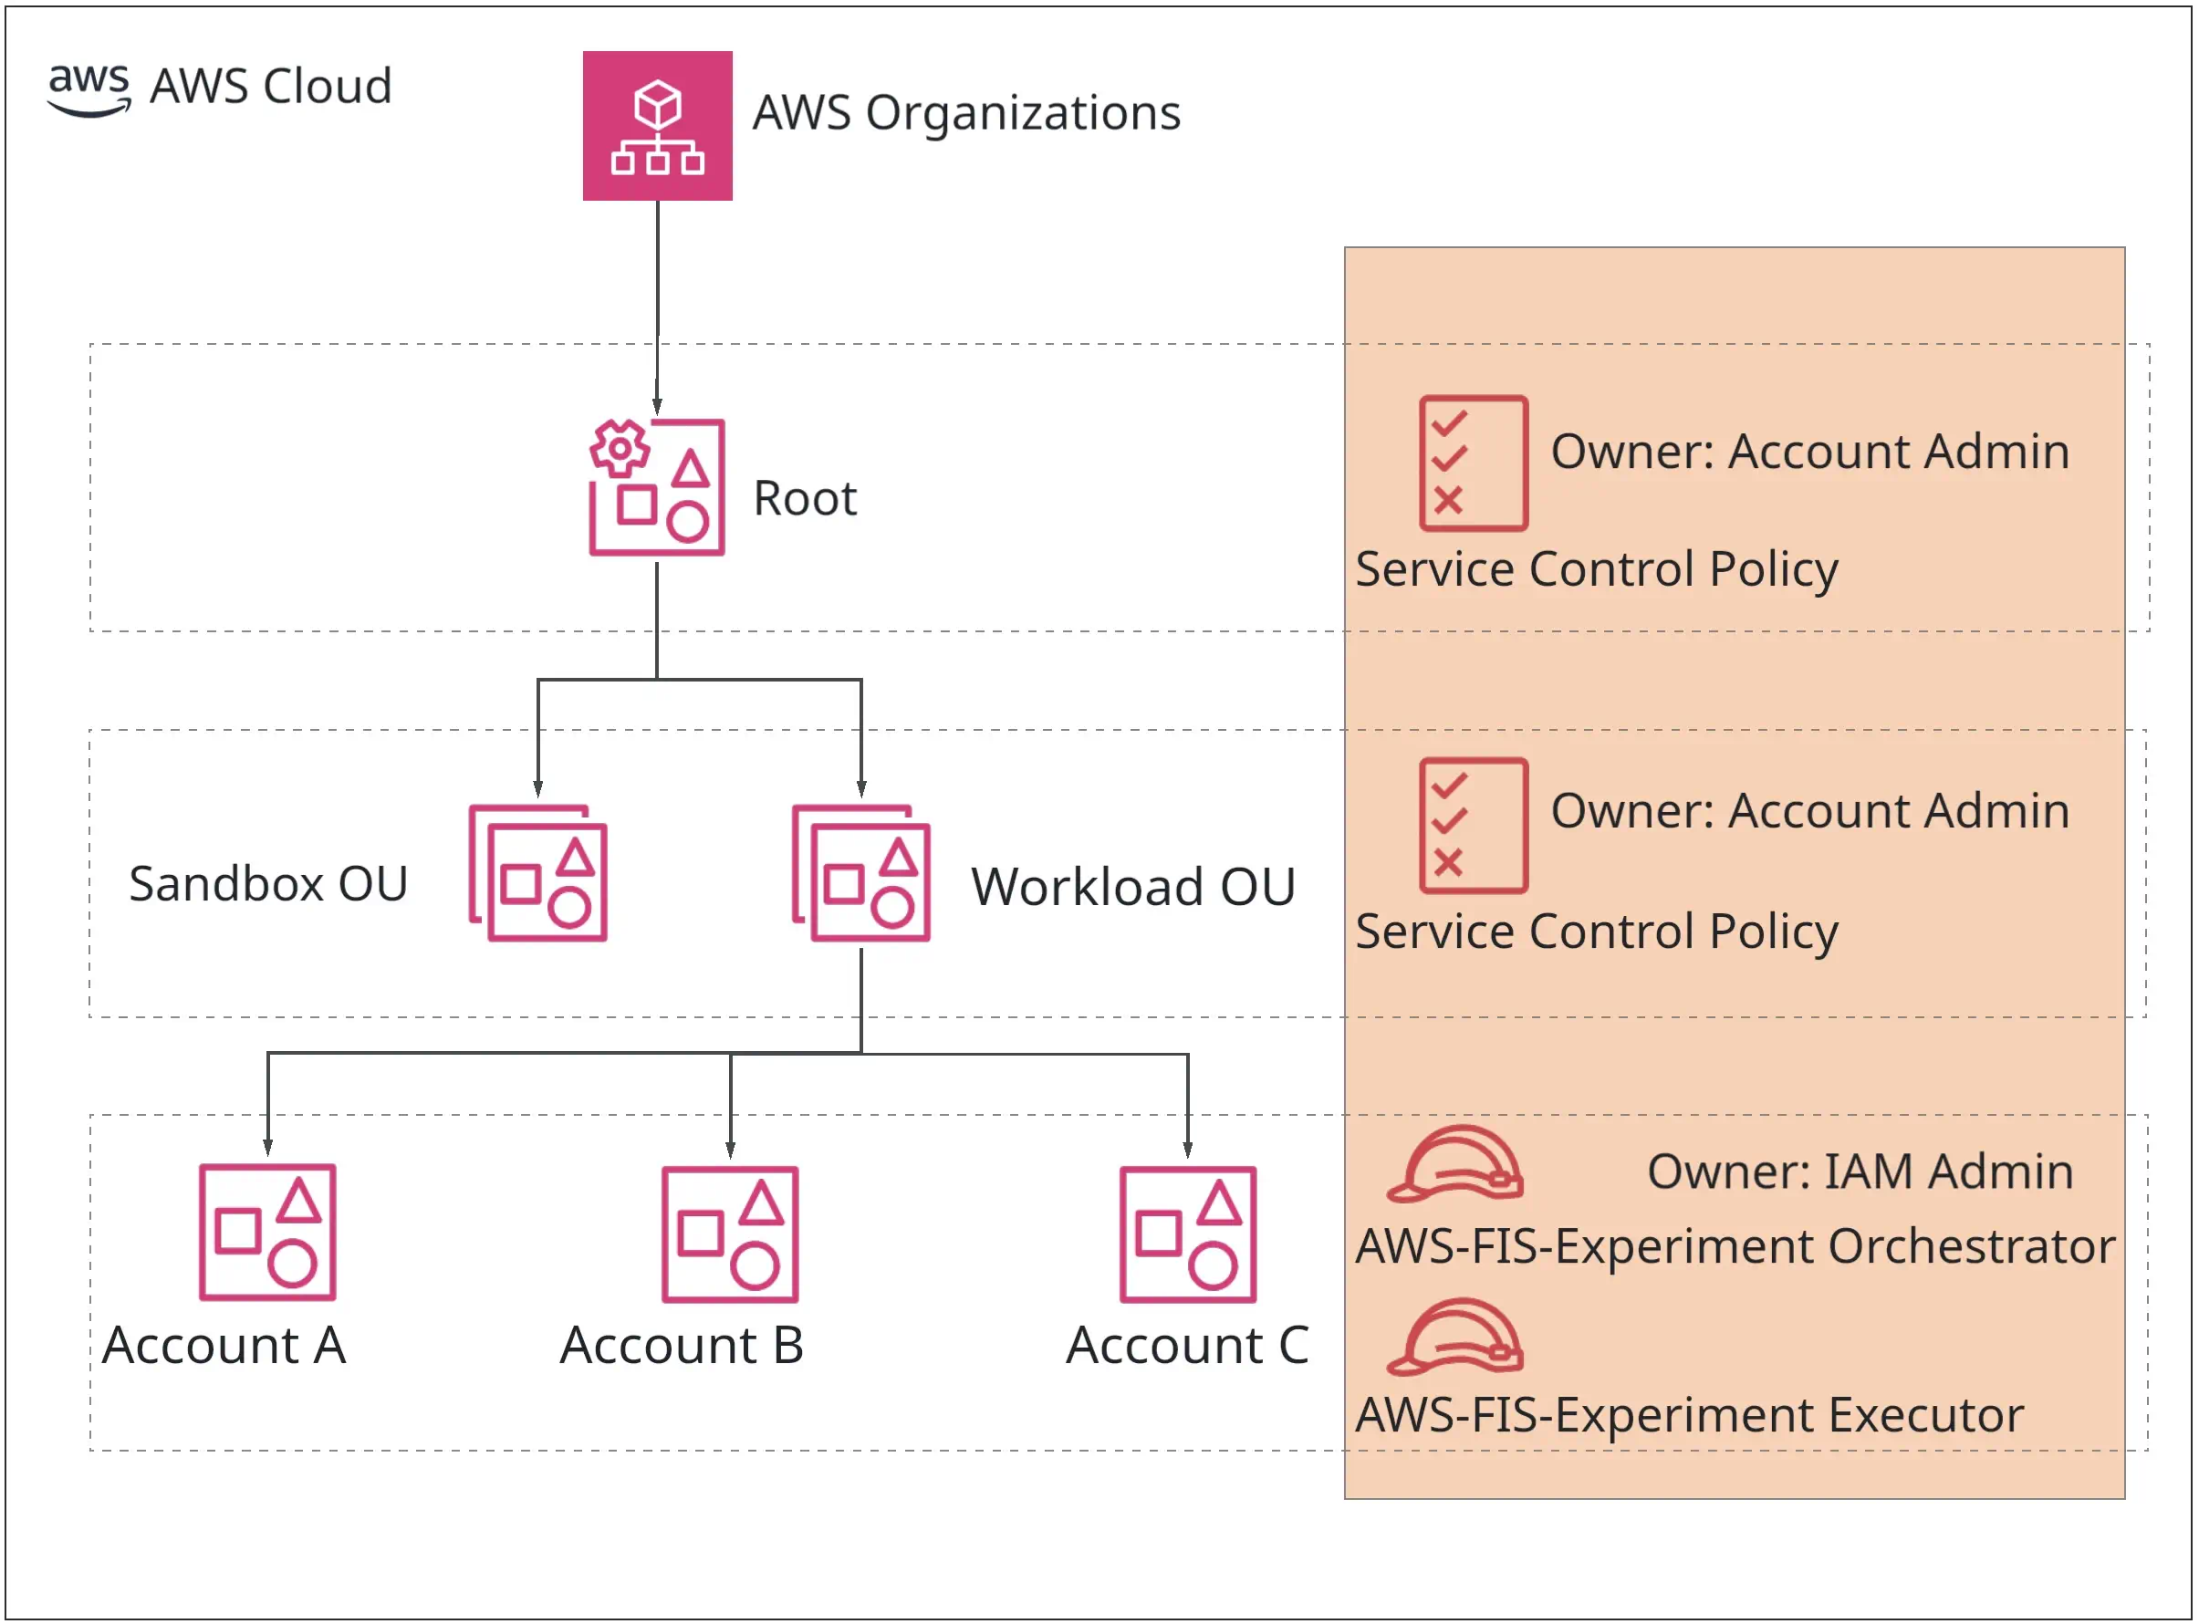Click the Experiment Executor hard hat role icon

(x=1454, y=1338)
